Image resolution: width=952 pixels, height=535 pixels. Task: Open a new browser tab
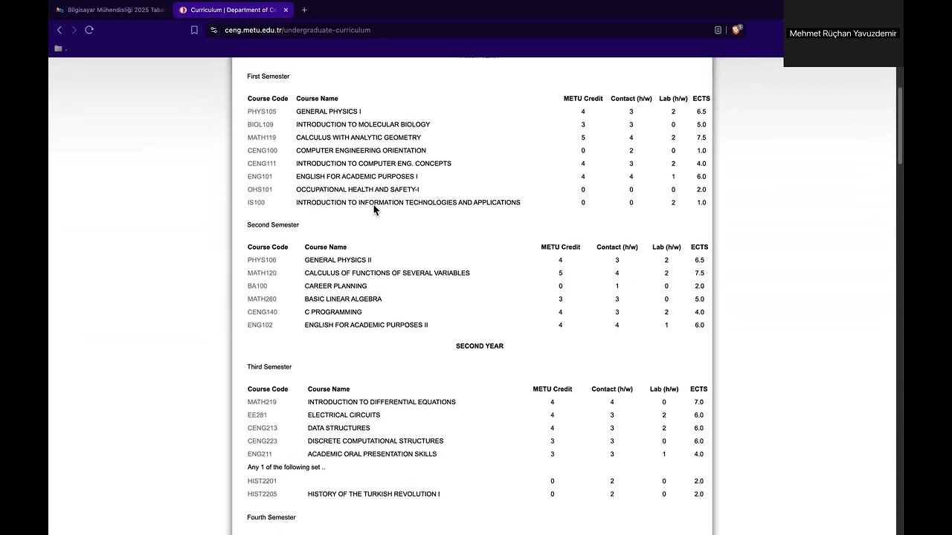coord(304,10)
